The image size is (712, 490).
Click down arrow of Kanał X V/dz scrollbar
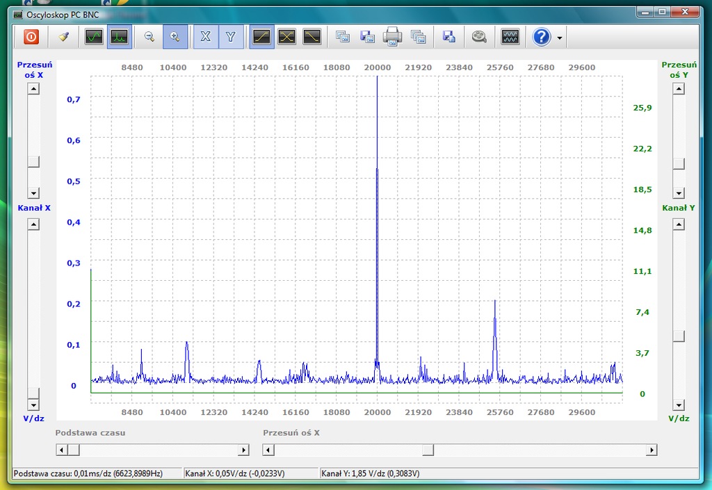33,405
